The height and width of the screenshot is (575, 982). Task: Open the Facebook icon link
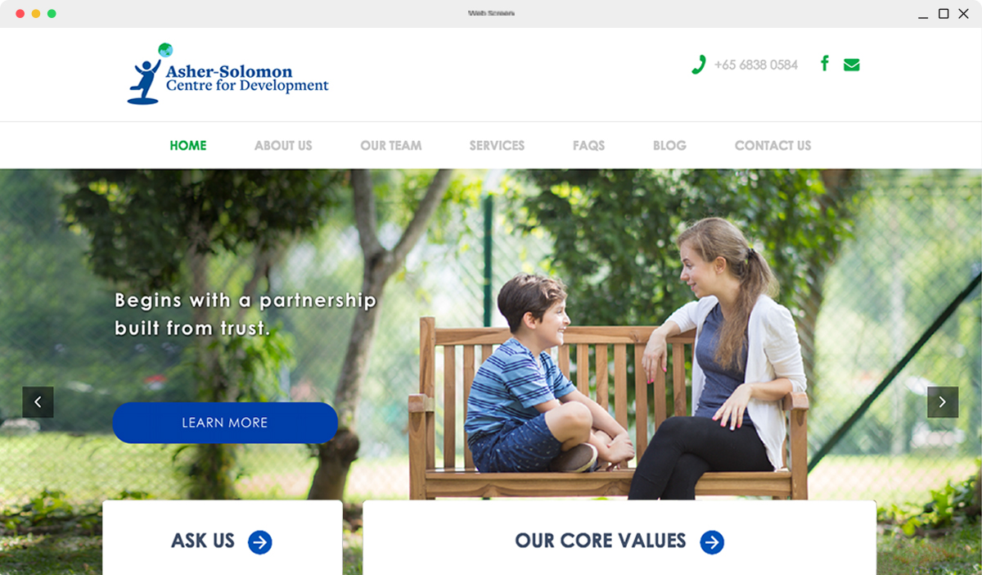click(825, 63)
